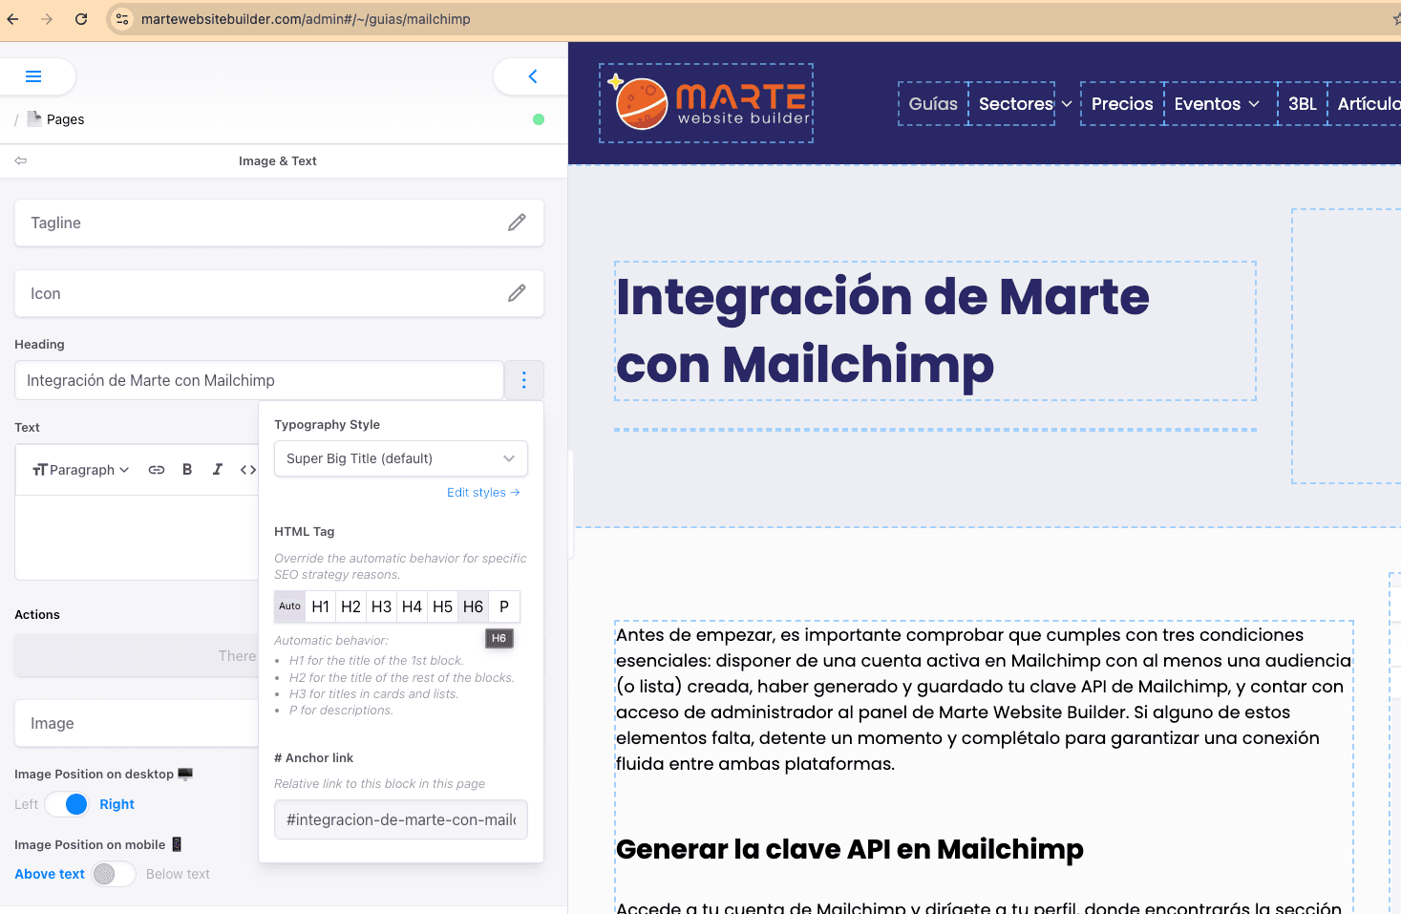This screenshot has height=914, width=1401.
Task: Collapse the editor panel with chevron arrow
Action: [x=532, y=76]
